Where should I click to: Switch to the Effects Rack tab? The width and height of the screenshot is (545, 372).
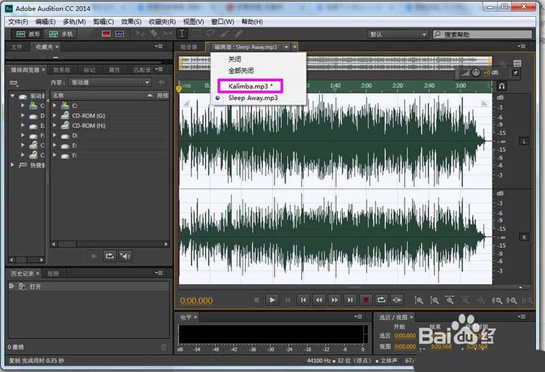tap(61, 70)
